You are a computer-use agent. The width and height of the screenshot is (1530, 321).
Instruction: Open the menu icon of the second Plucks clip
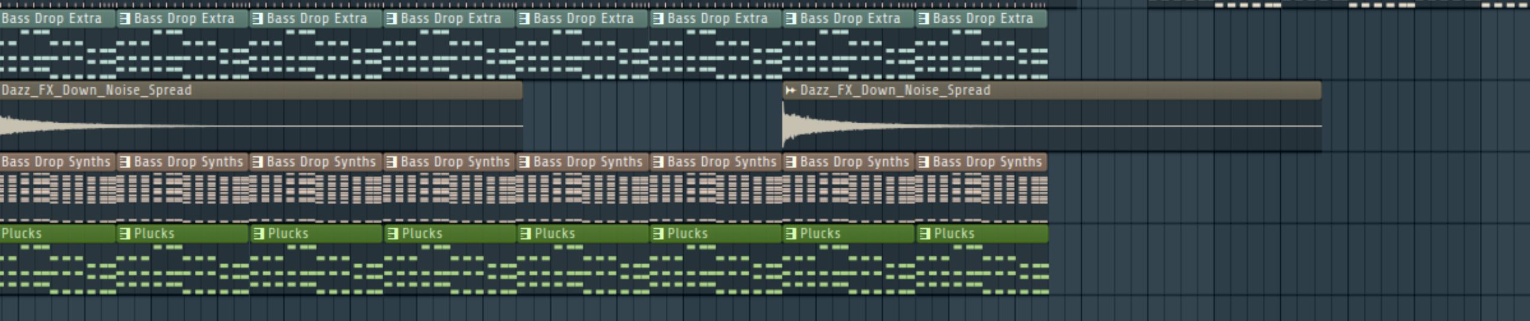[124, 234]
